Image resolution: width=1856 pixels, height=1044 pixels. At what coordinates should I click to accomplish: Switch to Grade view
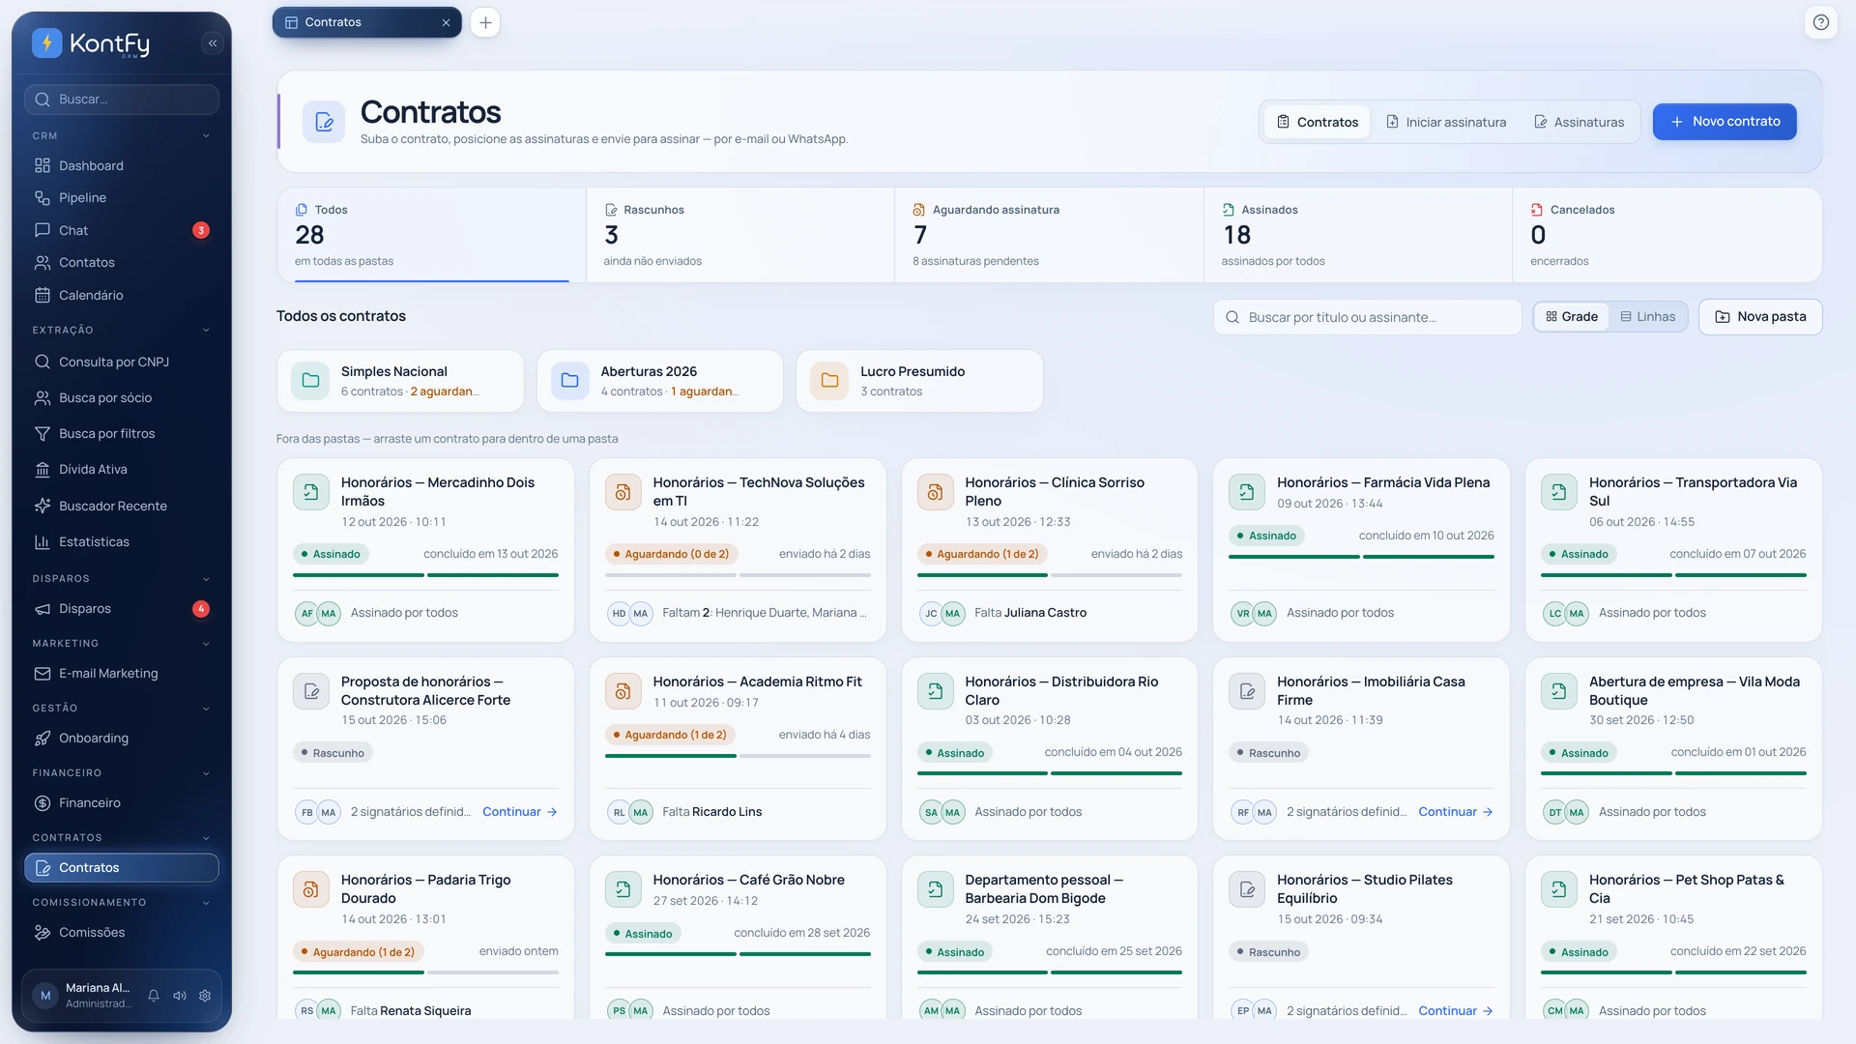pyautogui.click(x=1572, y=317)
